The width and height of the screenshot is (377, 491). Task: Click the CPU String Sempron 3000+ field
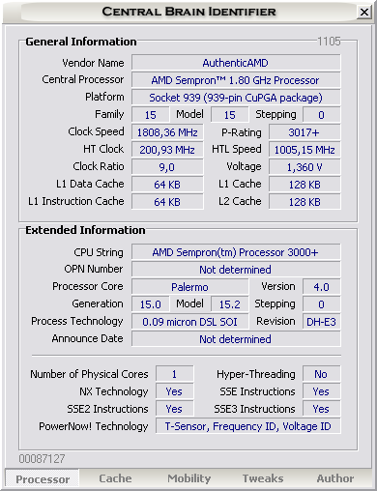(236, 252)
